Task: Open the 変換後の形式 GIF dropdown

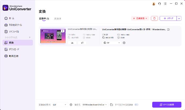Action: [60, 105]
